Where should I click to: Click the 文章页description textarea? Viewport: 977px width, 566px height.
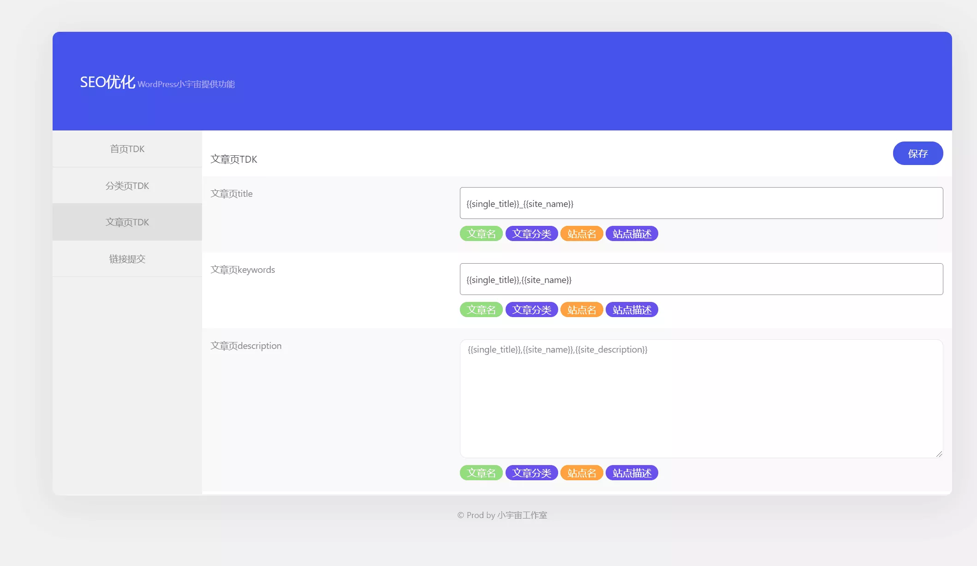point(701,397)
